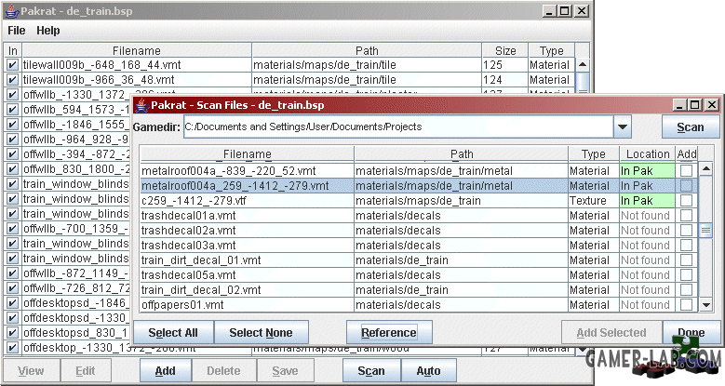This screenshot has height=386, width=725.
Task: Tick Add checkbox for metalroof004a_-839_-220_52.vmt
Action: [x=686, y=170]
